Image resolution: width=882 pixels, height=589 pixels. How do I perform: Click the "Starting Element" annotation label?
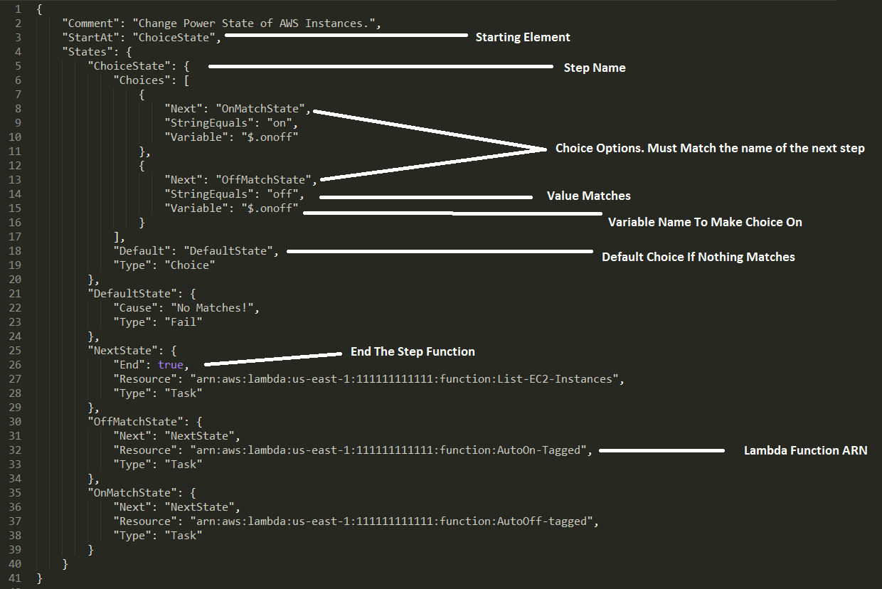click(x=523, y=37)
